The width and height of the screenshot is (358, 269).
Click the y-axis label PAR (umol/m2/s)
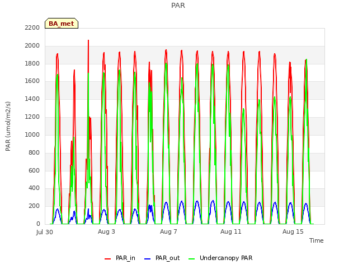(8, 126)
